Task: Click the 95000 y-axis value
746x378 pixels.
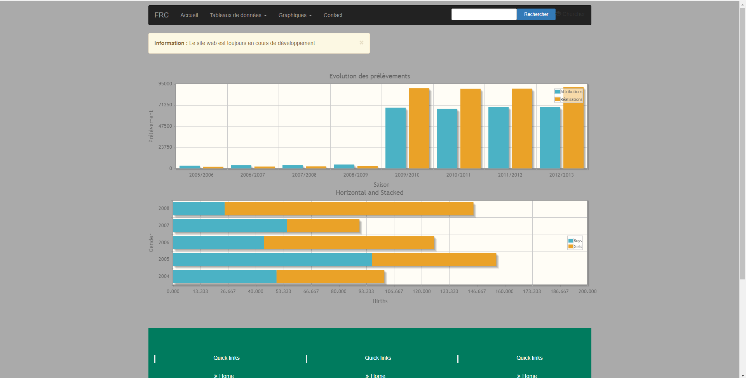Action: (165, 84)
